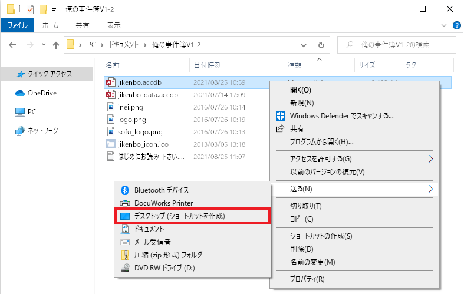
Task: Select DVD RW ドライブ (D:) entry
Action: click(165, 267)
